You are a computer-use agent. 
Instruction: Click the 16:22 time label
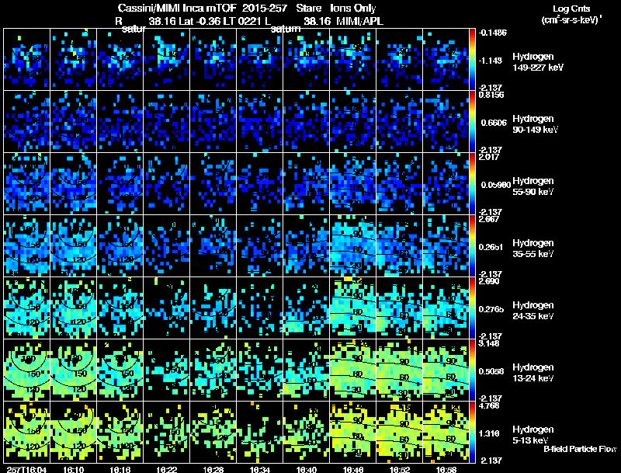coord(166,470)
